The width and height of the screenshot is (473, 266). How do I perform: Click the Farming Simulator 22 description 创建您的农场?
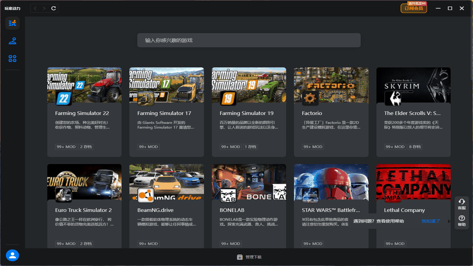[82, 125]
